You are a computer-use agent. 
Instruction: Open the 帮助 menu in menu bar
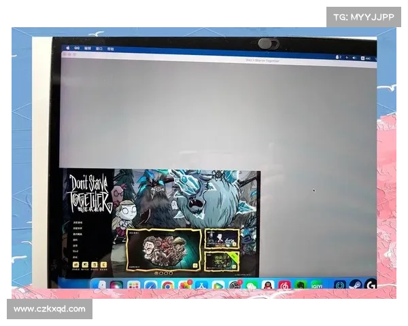[x=111, y=49]
